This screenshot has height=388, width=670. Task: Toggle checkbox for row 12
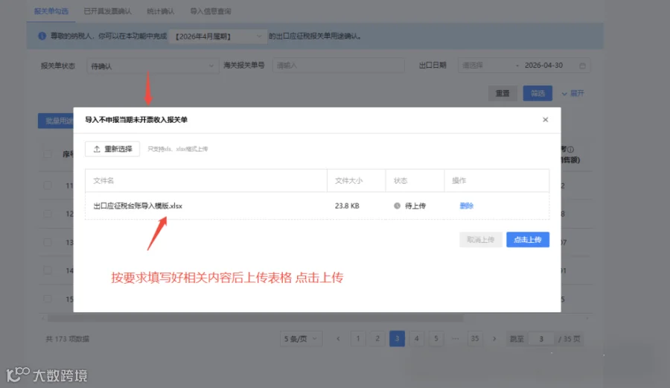(x=48, y=213)
